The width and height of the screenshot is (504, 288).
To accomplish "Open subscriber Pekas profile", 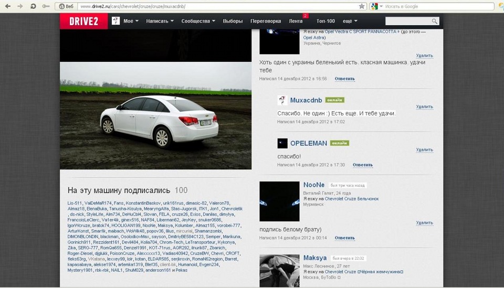I will (181, 270).
